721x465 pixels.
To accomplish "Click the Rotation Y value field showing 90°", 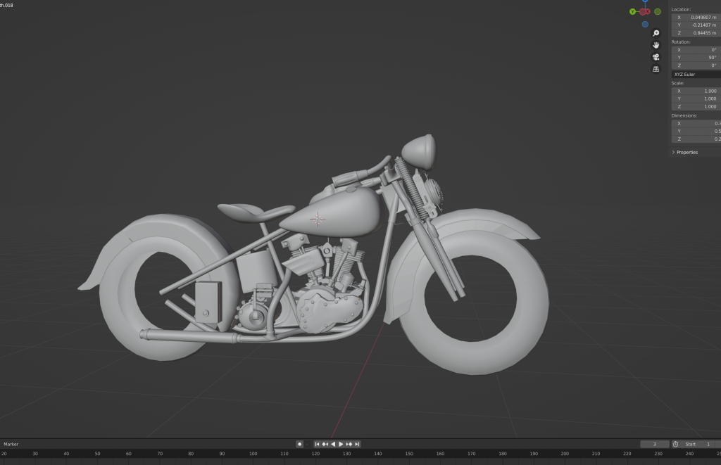I will [696, 58].
